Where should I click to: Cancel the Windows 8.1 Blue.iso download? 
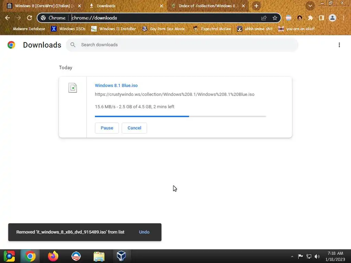134,128
